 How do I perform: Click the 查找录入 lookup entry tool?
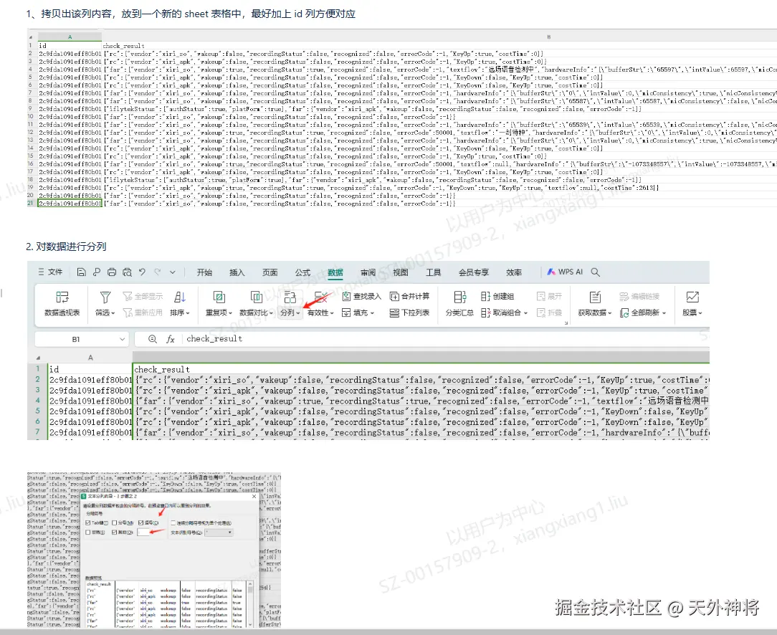361,296
